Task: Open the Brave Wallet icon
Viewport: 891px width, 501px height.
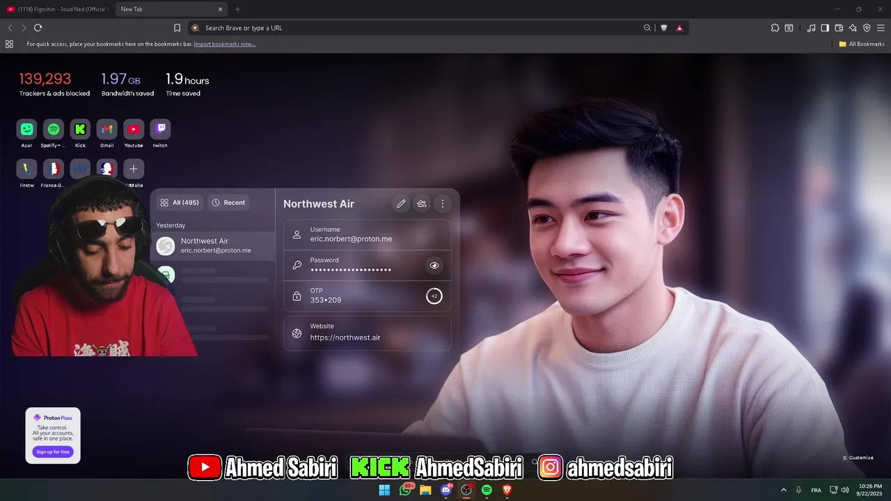Action: (x=839, y=28)
